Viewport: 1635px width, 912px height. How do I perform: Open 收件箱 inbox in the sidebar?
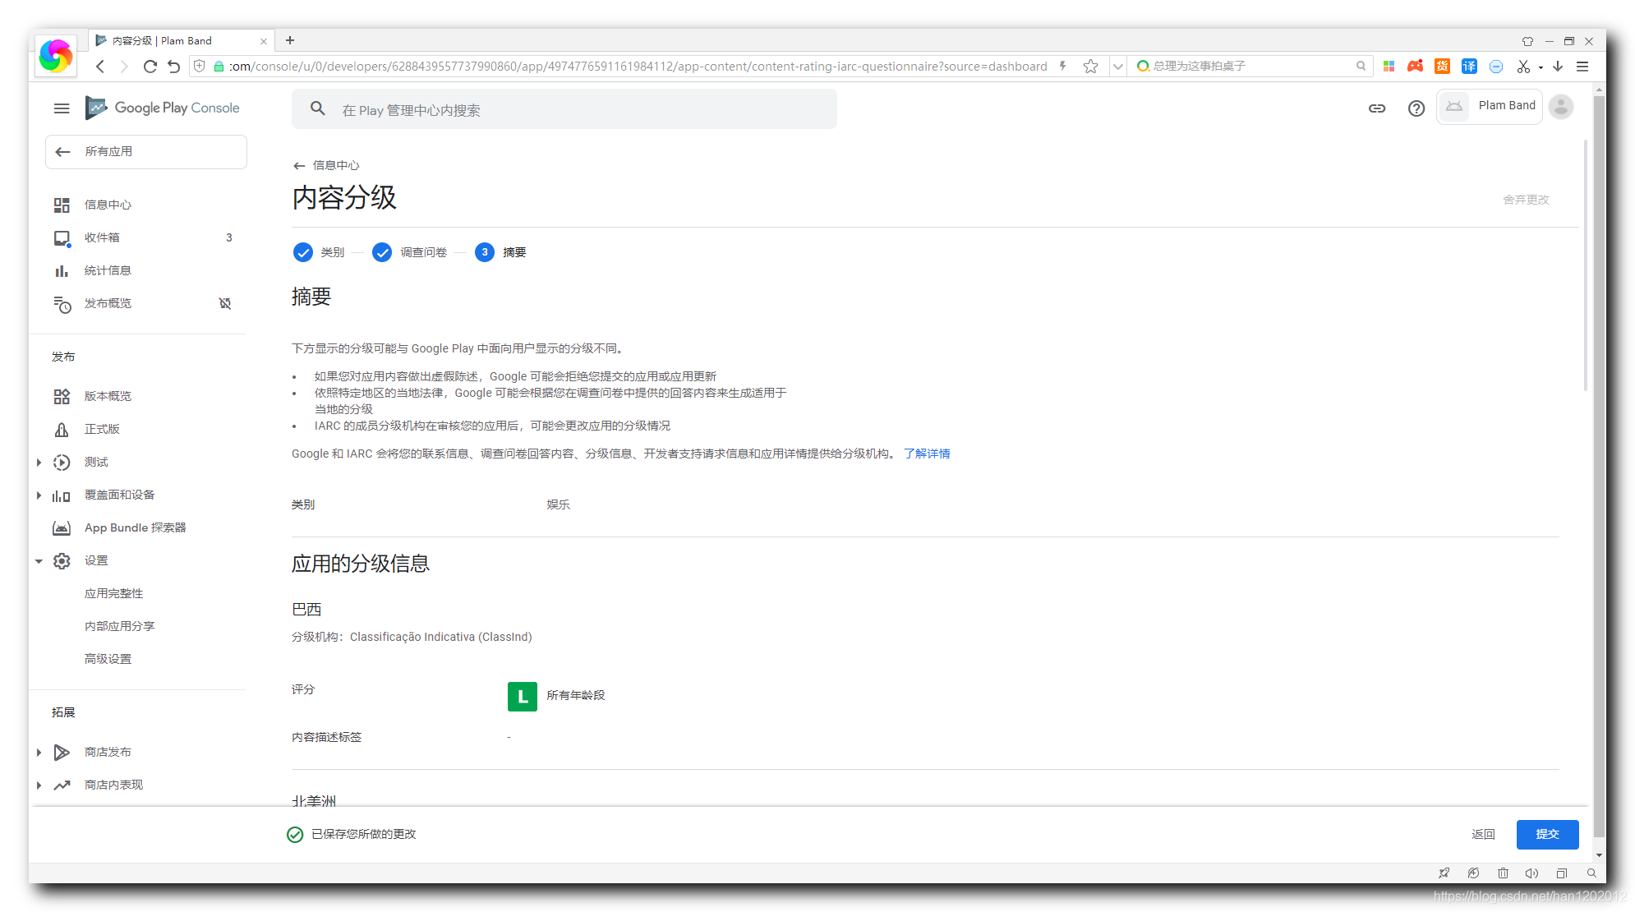pyautogui.click(x=102, y=237)
